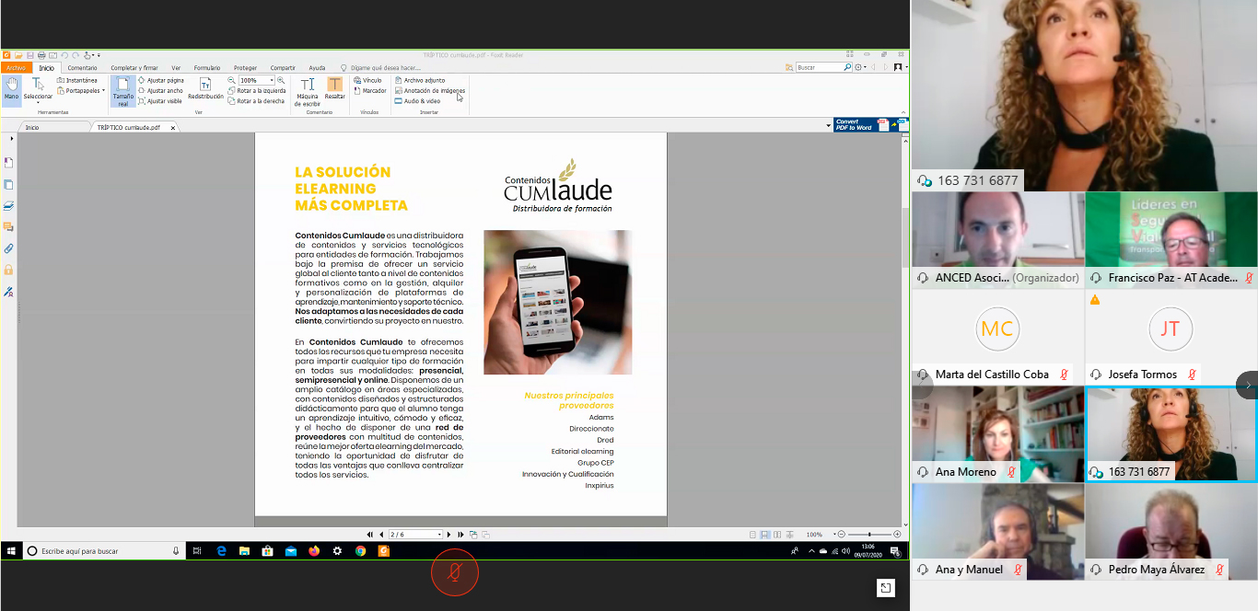Click Ajustar ancho
The height and width of the screenshot is (611, 1258).
coord(160,90)
